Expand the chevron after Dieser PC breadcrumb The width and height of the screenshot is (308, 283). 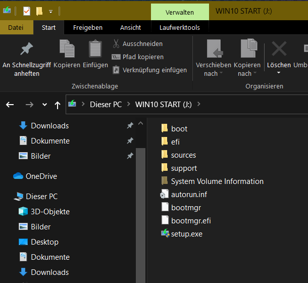click(x=129, y=104)
